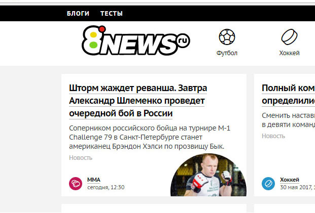Open the 'Полный ком...' article headline
This screenshot has height=213, width=315.
[x=288, y=95]
